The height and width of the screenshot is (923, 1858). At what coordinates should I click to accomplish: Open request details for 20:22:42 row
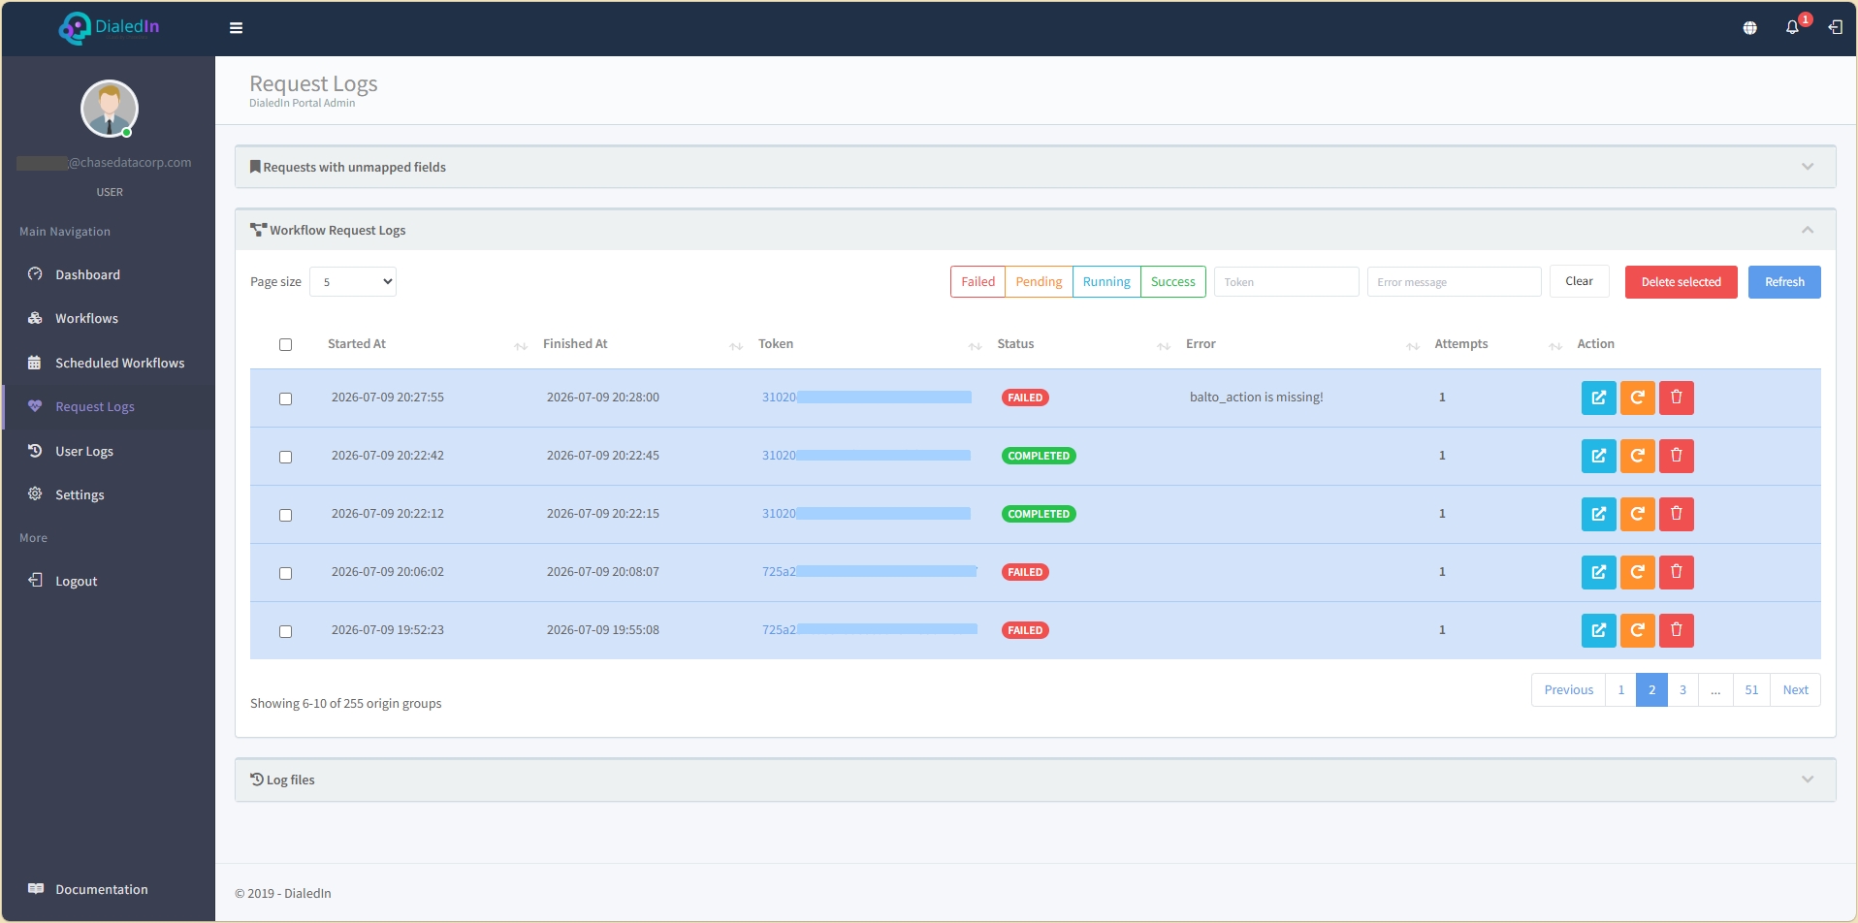pos(1598,456)
